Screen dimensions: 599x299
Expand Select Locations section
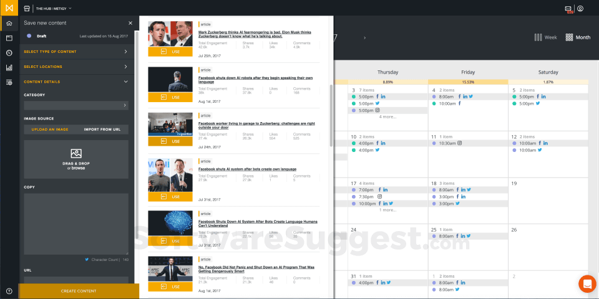point(76,67)
